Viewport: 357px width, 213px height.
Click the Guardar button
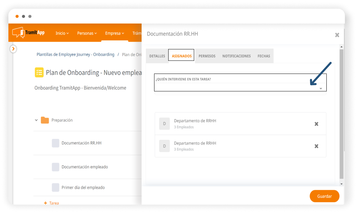pyautogui.click(x=324, y=196)
